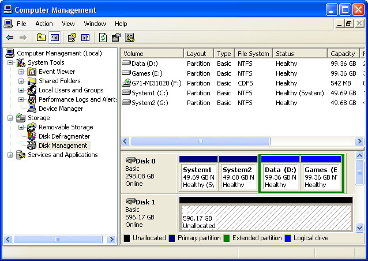Image resolution: width=368 pixels, height=261 pixels.
Task: Click the inner MDI restore button
Action: pos(348,24)
